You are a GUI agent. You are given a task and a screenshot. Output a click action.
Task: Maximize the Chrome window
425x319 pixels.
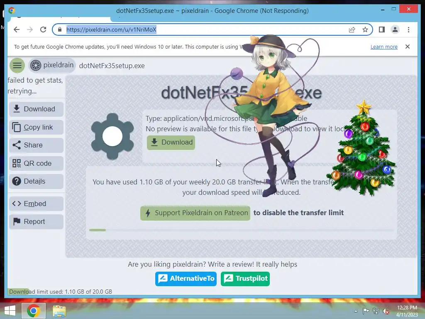(x=394, y=10)
